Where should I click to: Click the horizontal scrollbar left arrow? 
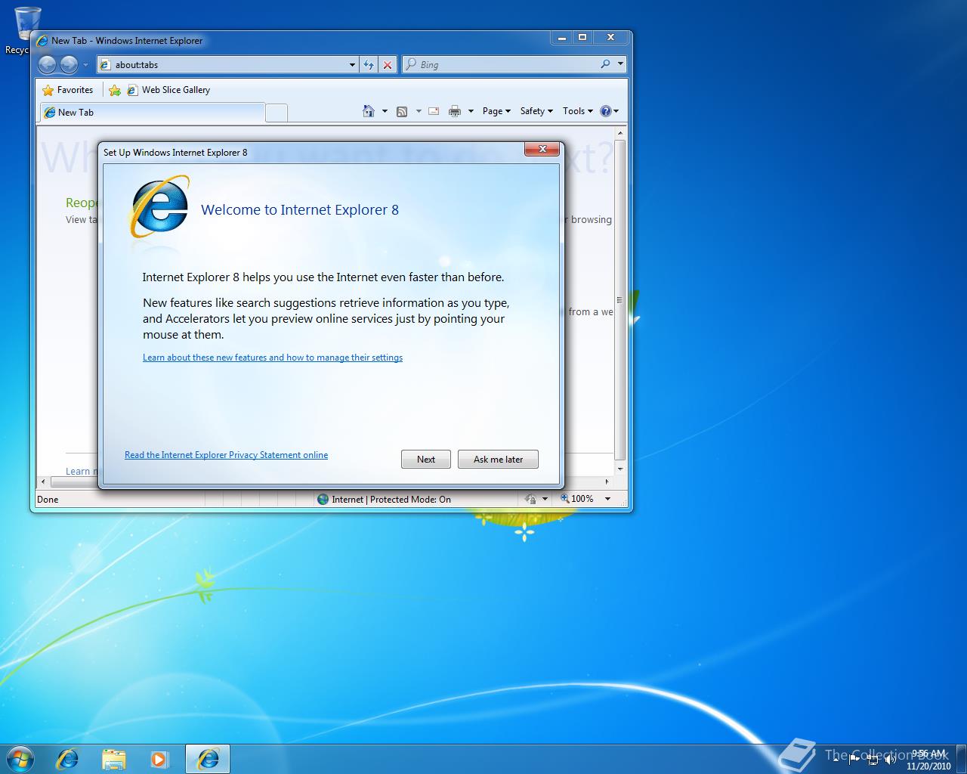click(43, 481)
